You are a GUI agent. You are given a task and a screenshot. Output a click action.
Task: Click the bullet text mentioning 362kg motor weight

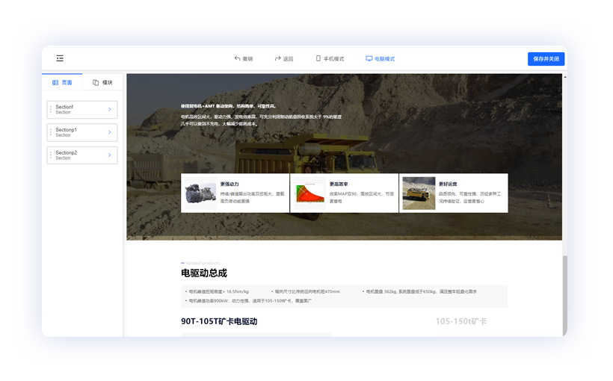click(x=422, y=291)
